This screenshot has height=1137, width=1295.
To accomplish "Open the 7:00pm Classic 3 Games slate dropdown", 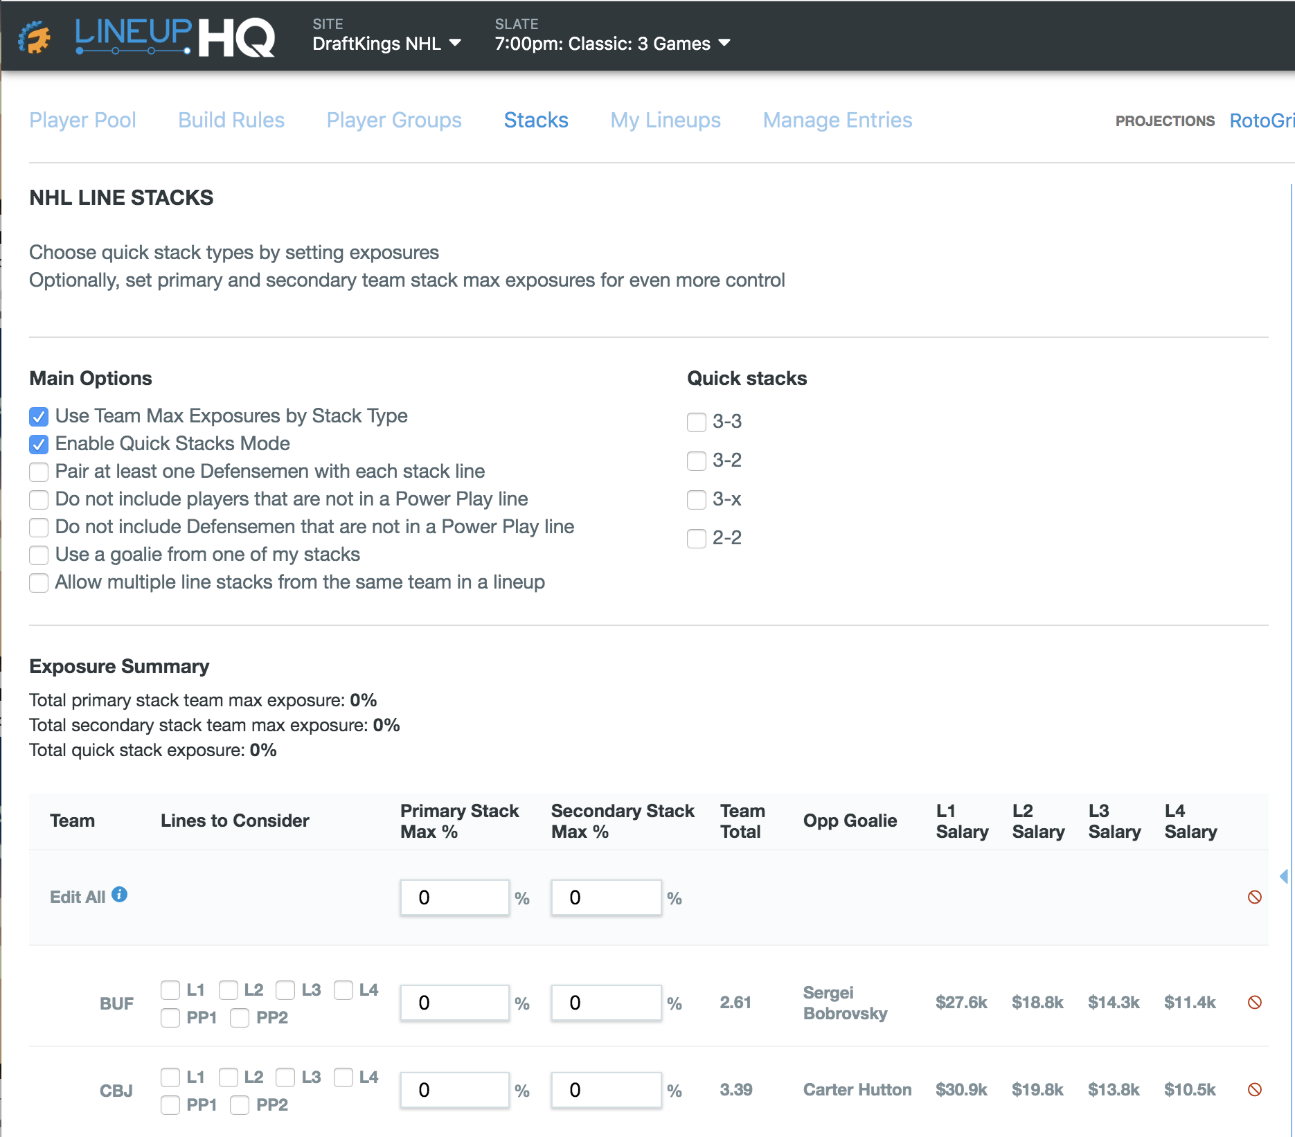I will (x=612, y=44).
